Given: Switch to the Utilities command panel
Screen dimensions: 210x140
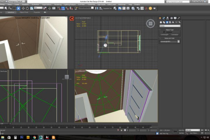Looking at the screenshot, I should tap(179, 18).
